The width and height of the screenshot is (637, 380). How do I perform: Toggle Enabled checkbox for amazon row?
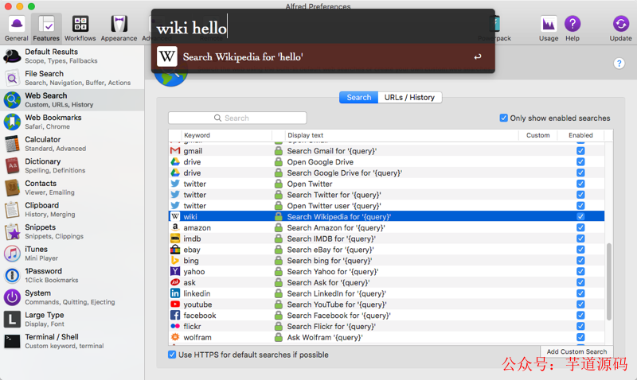pyautogui.click(x=580, y=227)
